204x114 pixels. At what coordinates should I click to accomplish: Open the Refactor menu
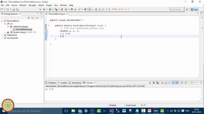23,5
